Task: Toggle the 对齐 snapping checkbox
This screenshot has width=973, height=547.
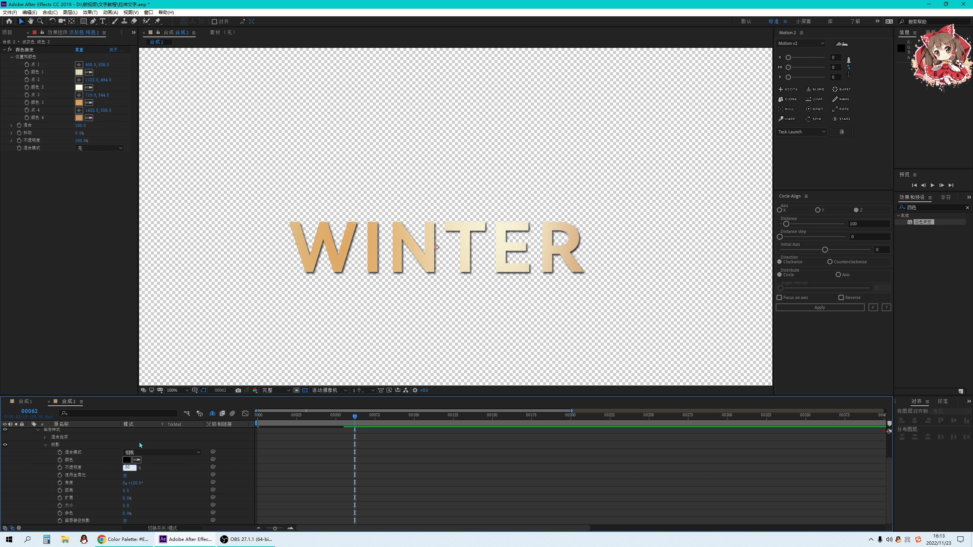Action: pos(214,22)
